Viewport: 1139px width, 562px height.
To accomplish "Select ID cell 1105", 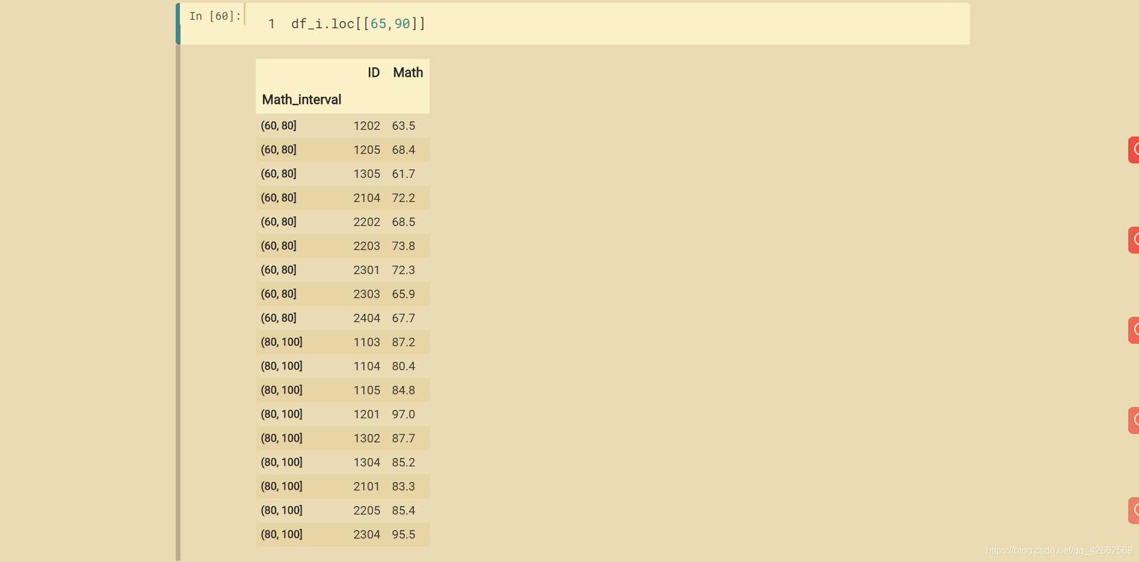I will [366, 390].
